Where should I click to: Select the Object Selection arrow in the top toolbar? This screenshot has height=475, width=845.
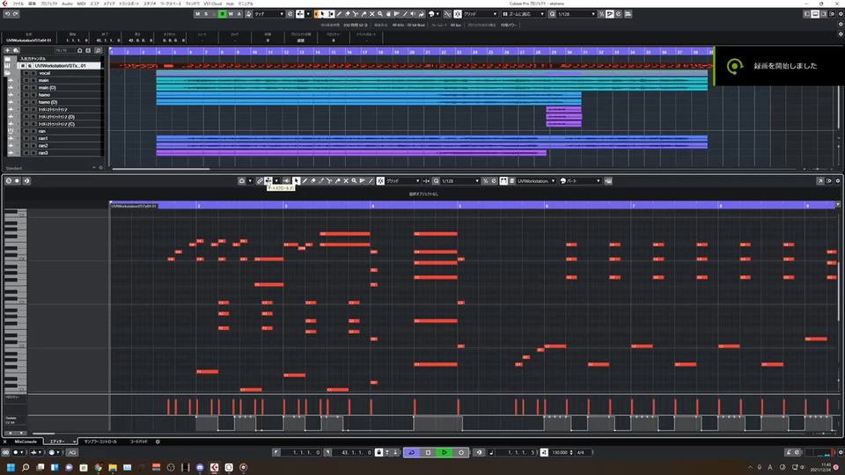pos(322,14)
